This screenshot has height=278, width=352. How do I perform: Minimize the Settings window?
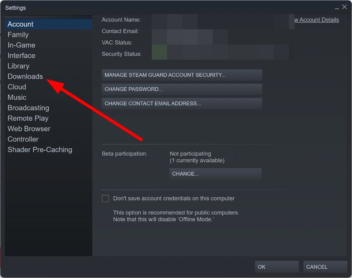click(337, 8)
